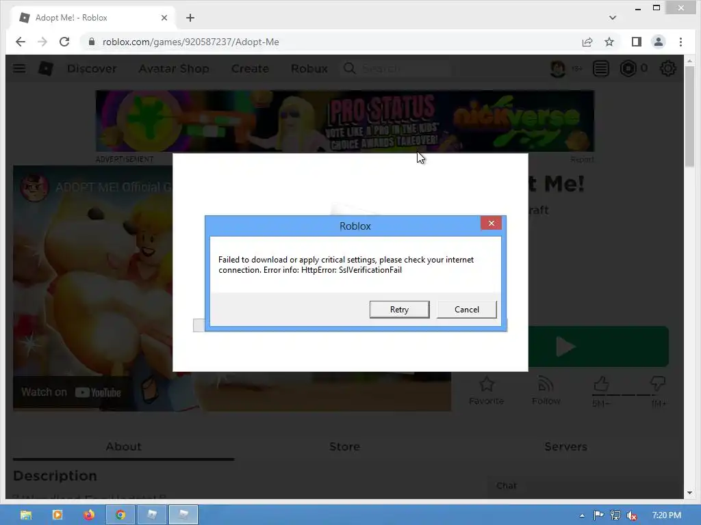Reload the Roblox page
Screen dimensions: 701x525
click(64, 42)
